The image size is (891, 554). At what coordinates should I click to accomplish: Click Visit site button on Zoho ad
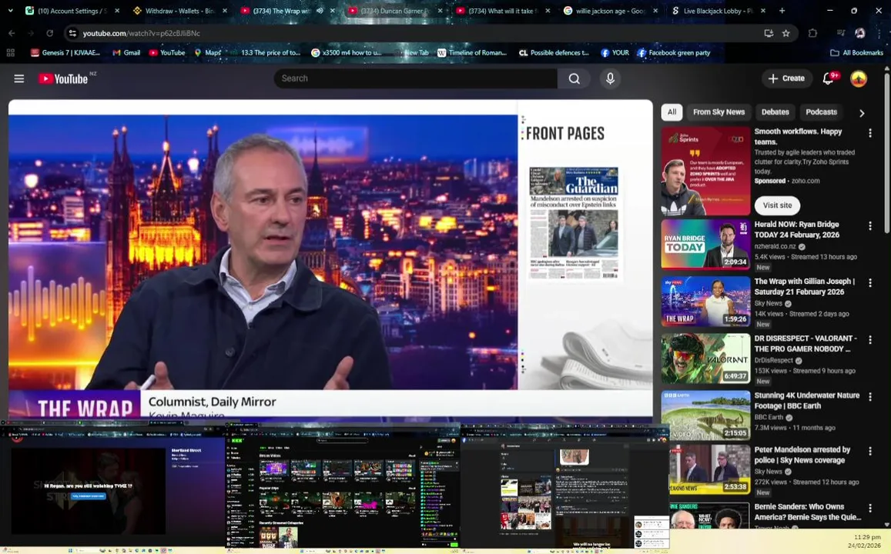(777, 205)
